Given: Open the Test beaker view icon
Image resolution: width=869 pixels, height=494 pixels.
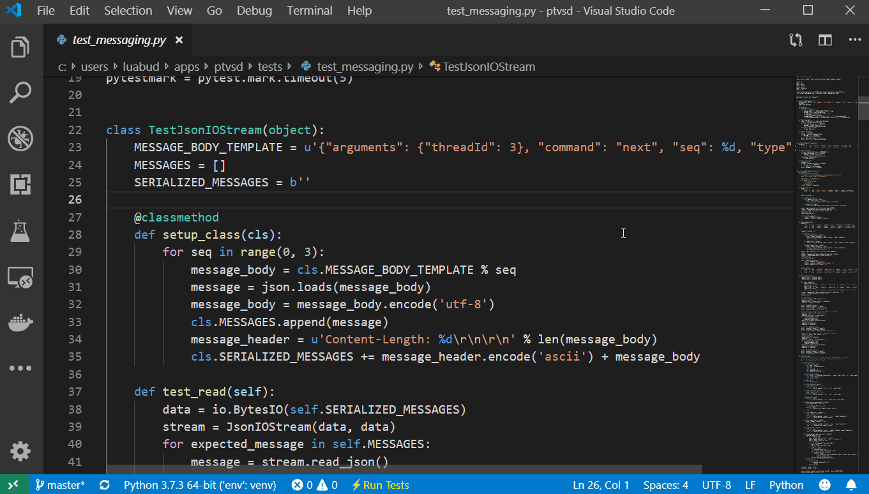Looking at the screenshot, I should [20, 230].
